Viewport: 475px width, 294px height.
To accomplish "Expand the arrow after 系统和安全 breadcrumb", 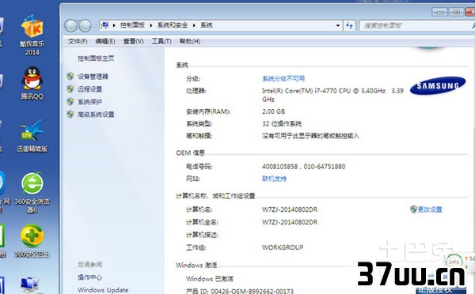I will 194,25.
